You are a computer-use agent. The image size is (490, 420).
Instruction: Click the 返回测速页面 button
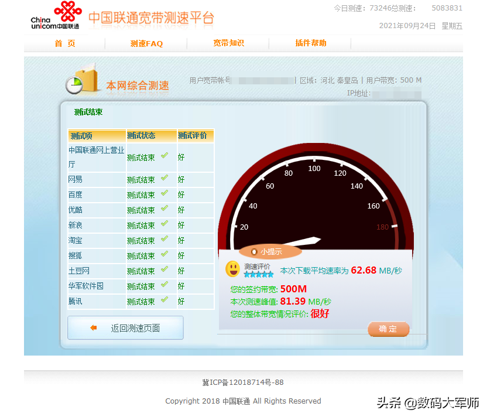125,328
